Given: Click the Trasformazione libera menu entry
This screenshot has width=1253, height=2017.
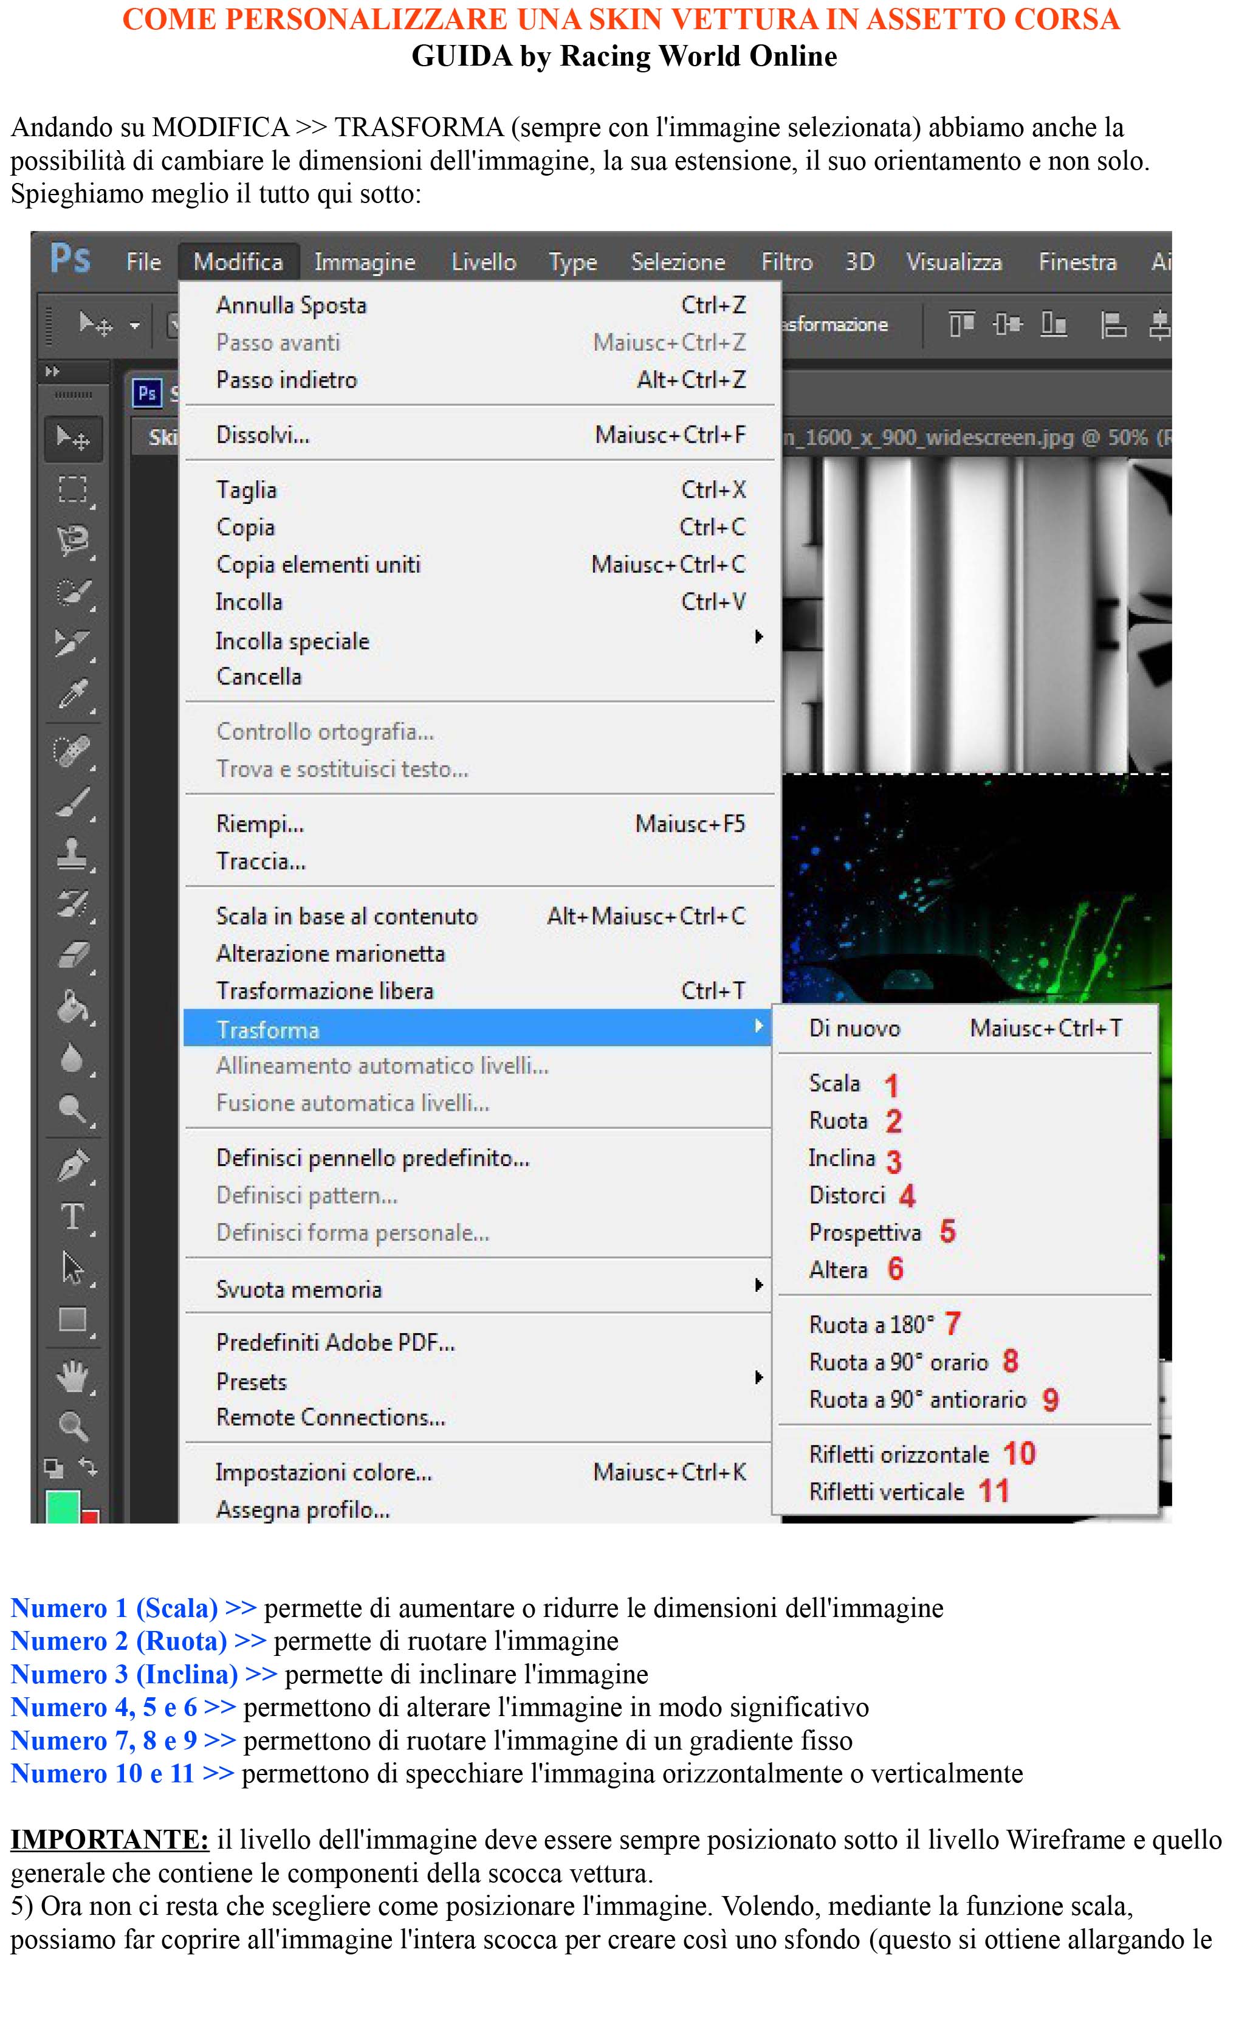Looking at the screenshot, I should click(x=324, y=991).
